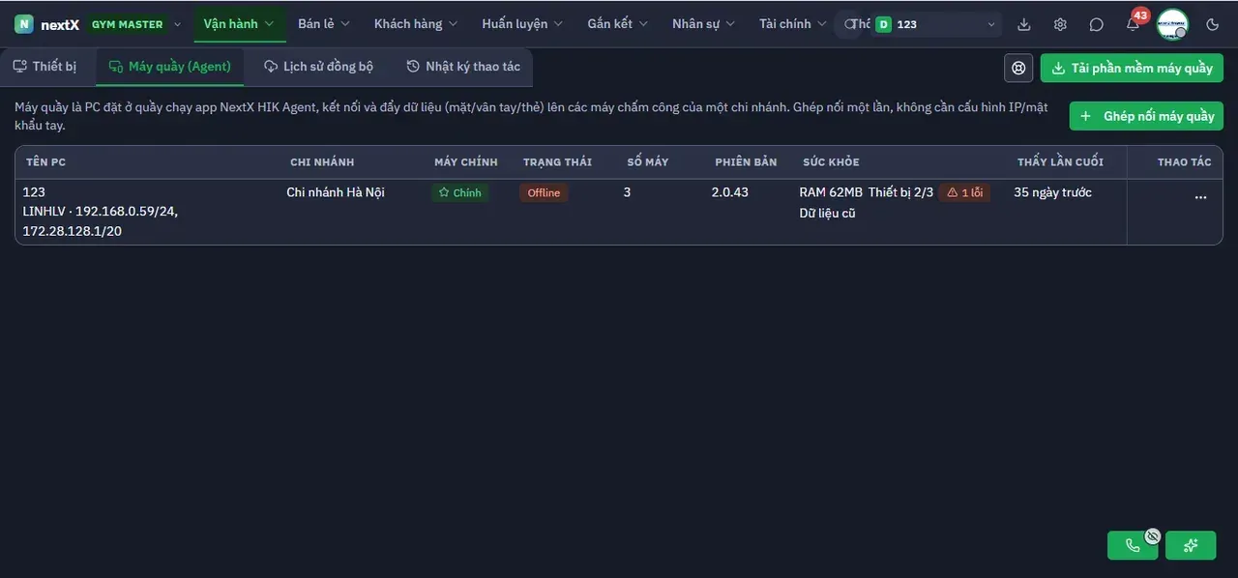
Task: Open the downloads icon in the top bar
Action: pos(1024,24)
